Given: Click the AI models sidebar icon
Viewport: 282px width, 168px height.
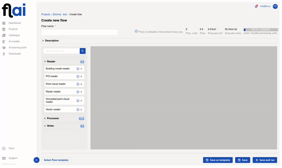Looking at the screenshot, I should pos(4,42).
